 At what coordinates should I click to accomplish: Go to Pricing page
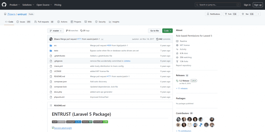tap(58, 5)
